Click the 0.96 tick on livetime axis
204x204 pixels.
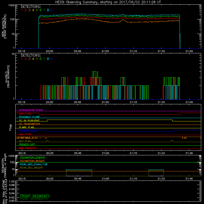click(x=12, y=189)
